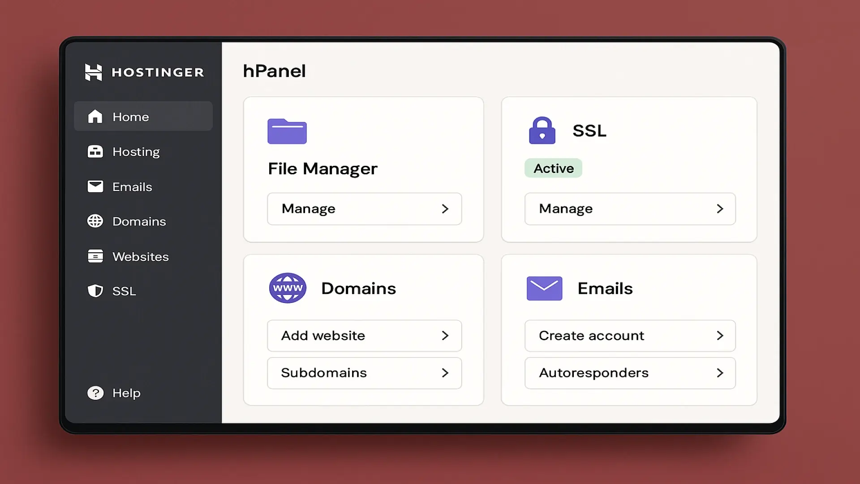
Task: Click the Add website button
Action: click(x=365, y=336)
